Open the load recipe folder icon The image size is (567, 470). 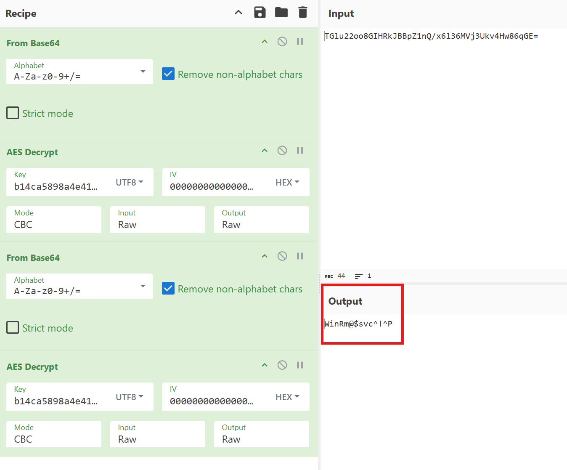(x=281, y=12)
